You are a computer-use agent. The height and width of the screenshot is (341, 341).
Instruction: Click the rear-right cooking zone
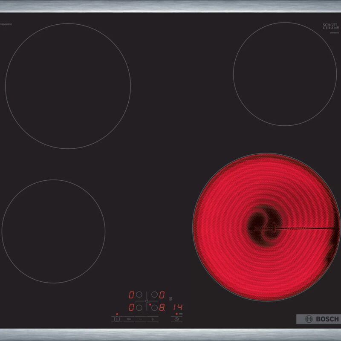click(284, 74)
